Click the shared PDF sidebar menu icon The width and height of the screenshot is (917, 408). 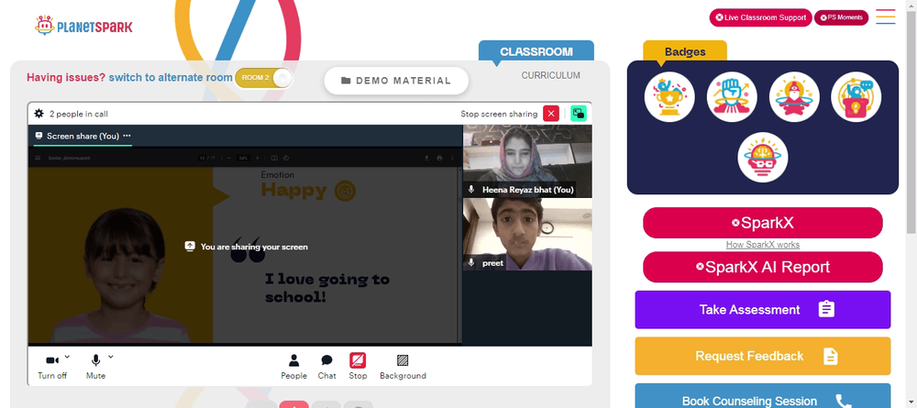(38, 158)
